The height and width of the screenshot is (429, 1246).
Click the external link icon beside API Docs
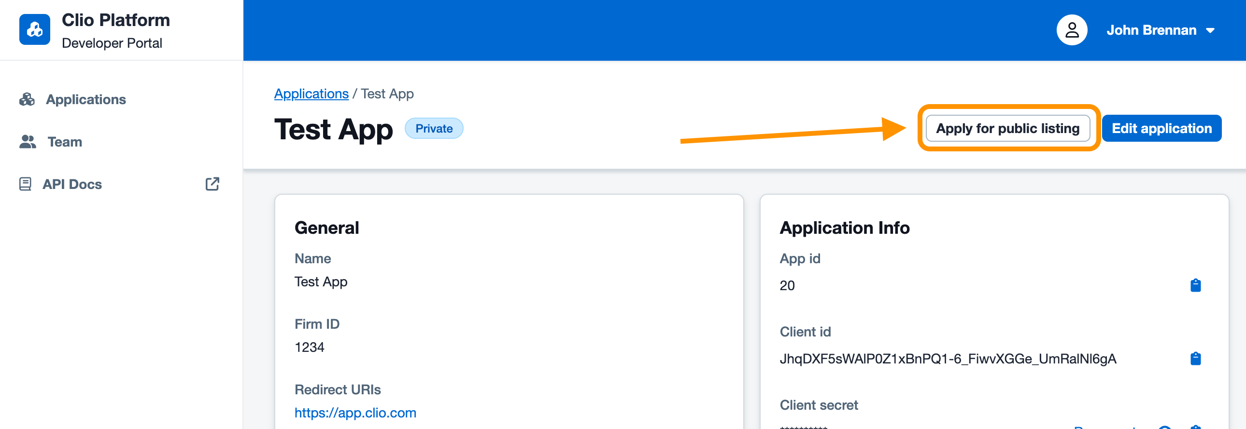point(212,184)
